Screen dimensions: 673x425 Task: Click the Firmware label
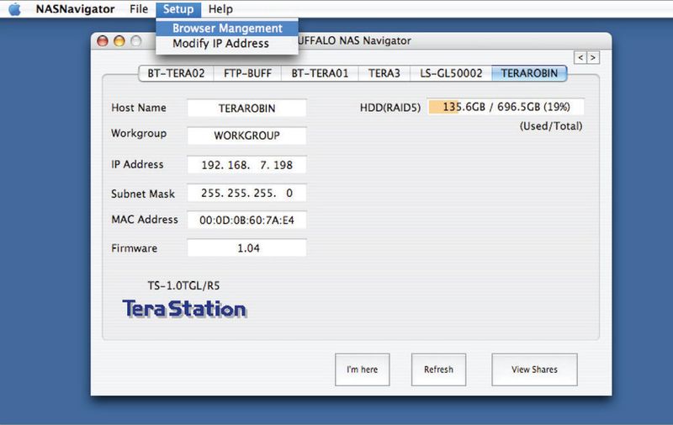pyautogui.click(x=134, y=248)
